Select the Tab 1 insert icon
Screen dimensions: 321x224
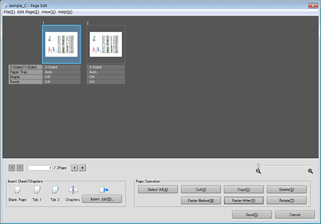[x=37, y=190]
